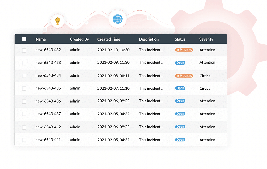Click Attention severity for new-6543-411

[x=208, y=140]
